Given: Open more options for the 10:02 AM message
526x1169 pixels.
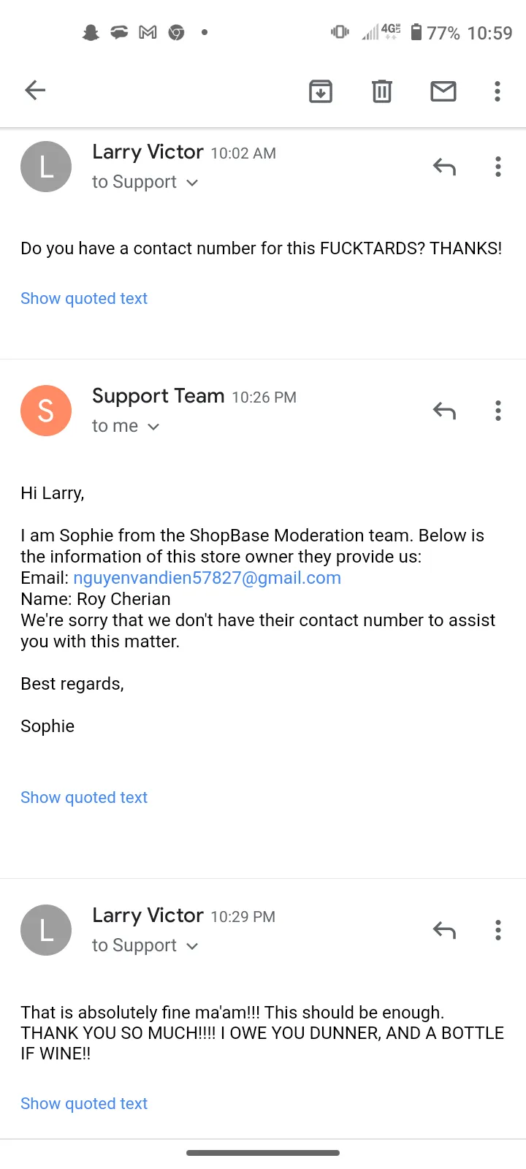Looking at the screenshot, I should [498, 167].
